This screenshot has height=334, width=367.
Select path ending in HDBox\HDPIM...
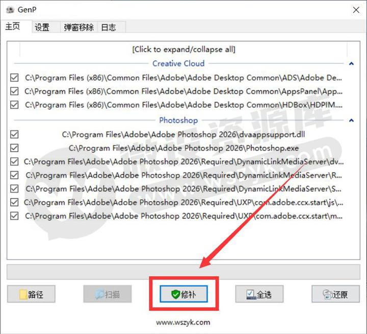coord(183,105)
